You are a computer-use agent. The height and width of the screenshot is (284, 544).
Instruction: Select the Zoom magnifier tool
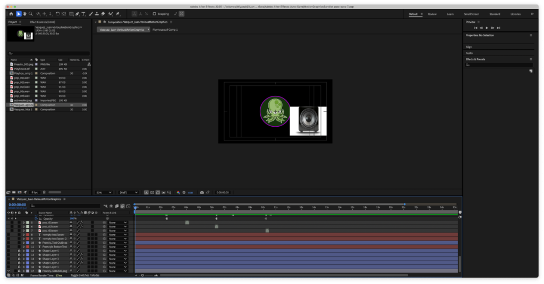point(31,14)
